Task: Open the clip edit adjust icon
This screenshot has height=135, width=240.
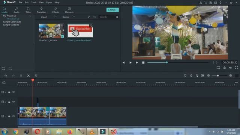Action: click(36, 76)
